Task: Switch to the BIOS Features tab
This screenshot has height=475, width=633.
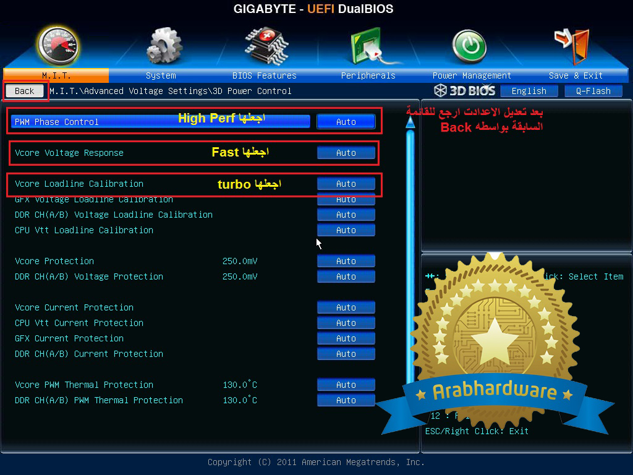Action: 265,75
